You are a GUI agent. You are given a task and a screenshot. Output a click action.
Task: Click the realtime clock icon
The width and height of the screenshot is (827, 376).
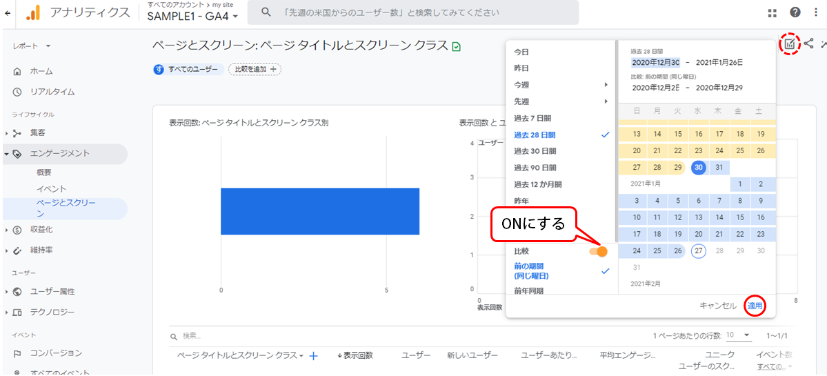click(17, 92)
